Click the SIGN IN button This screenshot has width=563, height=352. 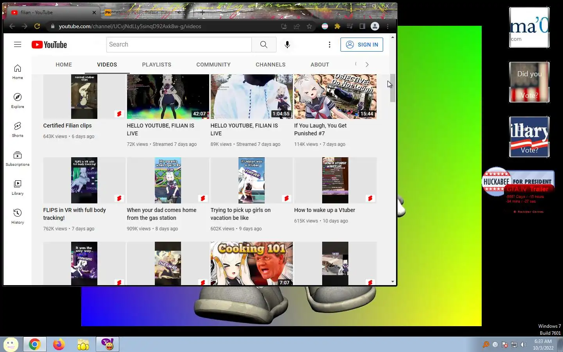(362, 45)
